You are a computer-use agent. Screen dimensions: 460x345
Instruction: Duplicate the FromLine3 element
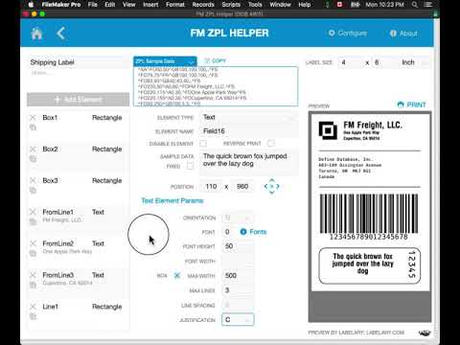coord(33,285)
